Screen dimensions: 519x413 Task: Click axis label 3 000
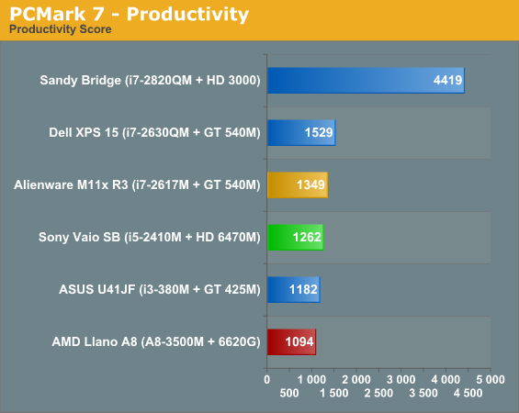(401, 380)
